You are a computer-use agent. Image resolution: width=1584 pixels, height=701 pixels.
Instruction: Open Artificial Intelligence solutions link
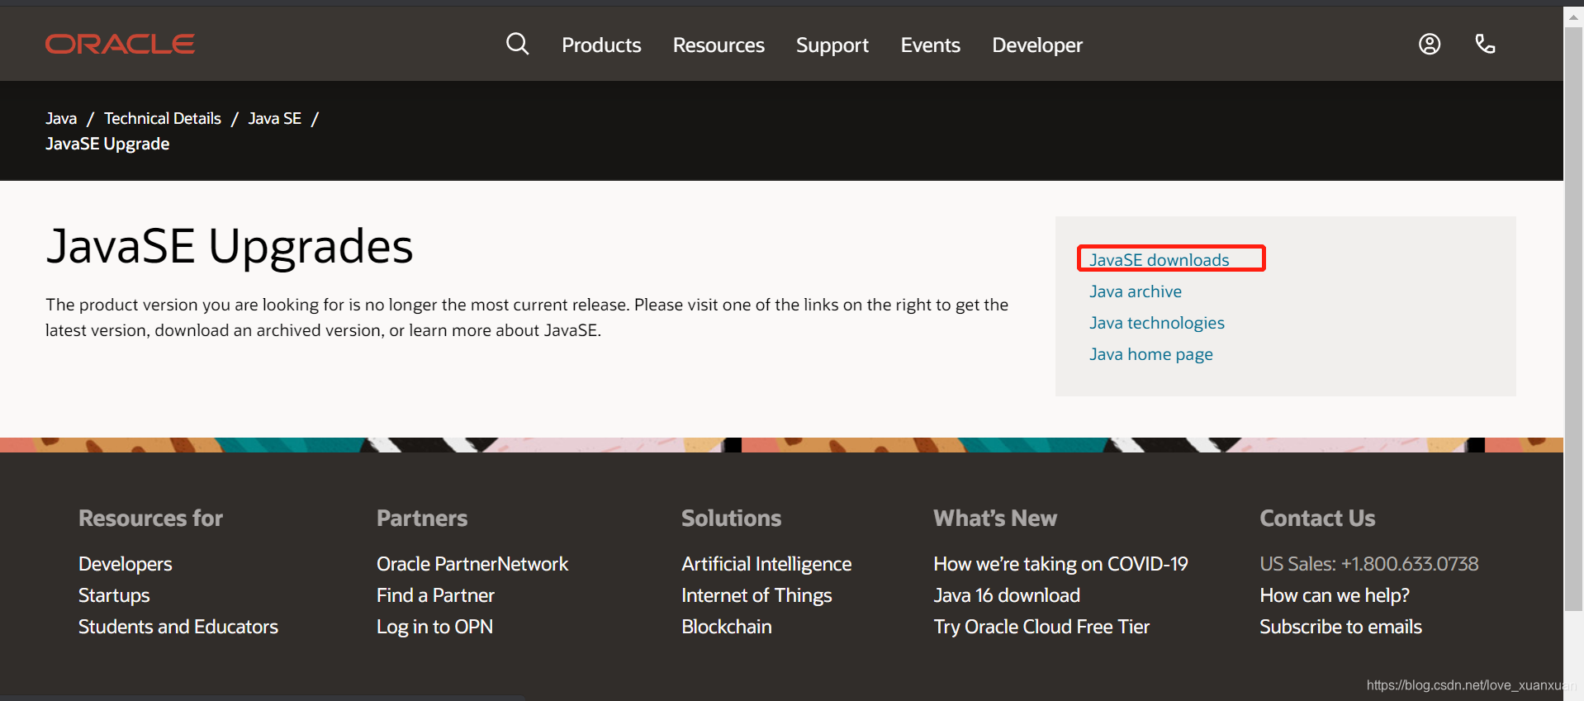pos(766,564)
